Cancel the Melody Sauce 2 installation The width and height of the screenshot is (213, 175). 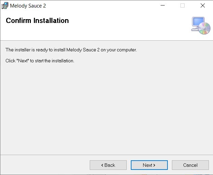click(x=190, y=165)
